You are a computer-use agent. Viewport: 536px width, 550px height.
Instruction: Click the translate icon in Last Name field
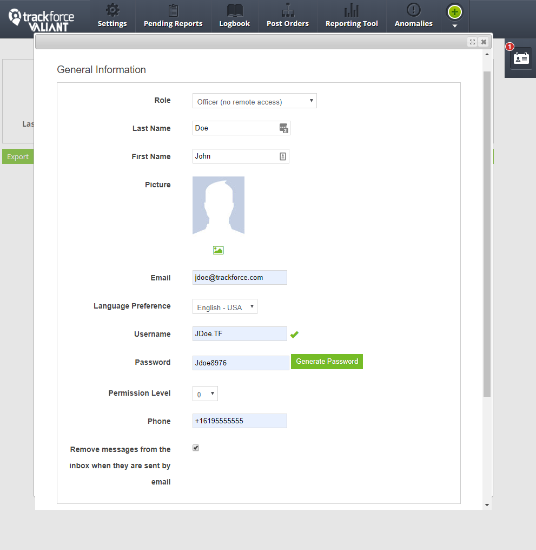(283, 128)
